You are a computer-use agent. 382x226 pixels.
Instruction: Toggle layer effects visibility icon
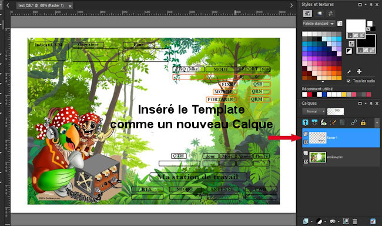coord(324,122)
